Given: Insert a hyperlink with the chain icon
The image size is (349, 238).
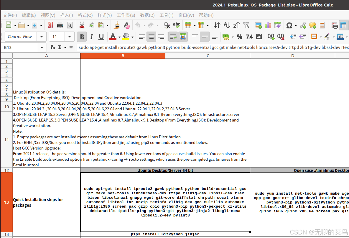Looking at the screenshot, I should tap(303, 25).
